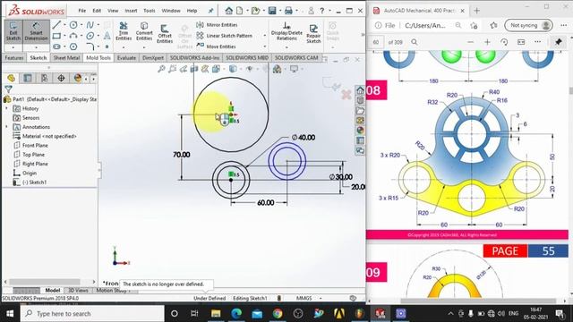The height and width of the screenshot is (322, 573).
Task: Click the Exit Sketch icon
Action: 13,31
